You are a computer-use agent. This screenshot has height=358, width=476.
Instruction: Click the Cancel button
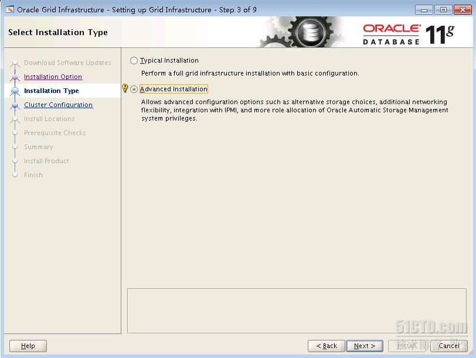pyautogui.click(x=448, y=346)
